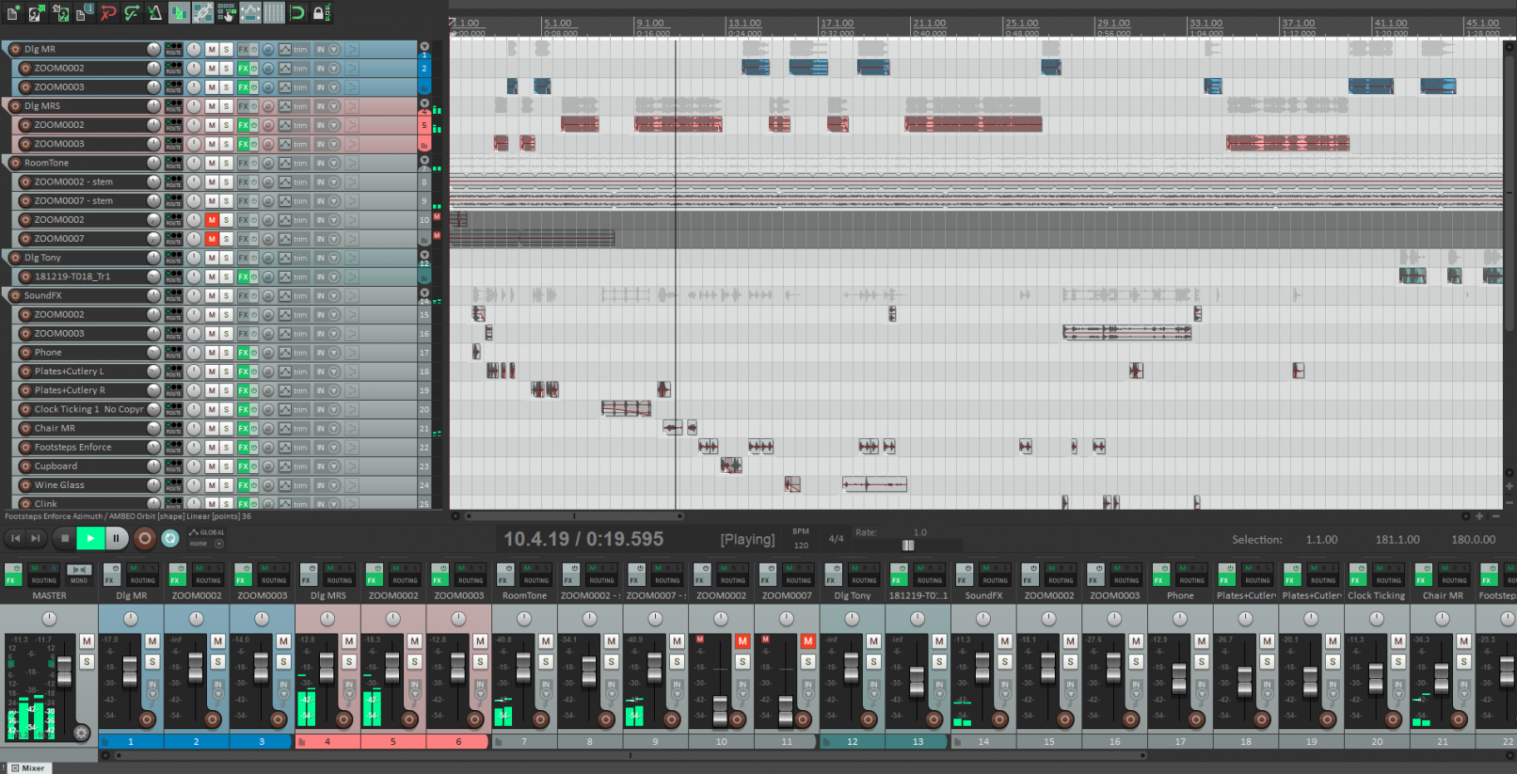Solo the Dlg Tony track

226,258
